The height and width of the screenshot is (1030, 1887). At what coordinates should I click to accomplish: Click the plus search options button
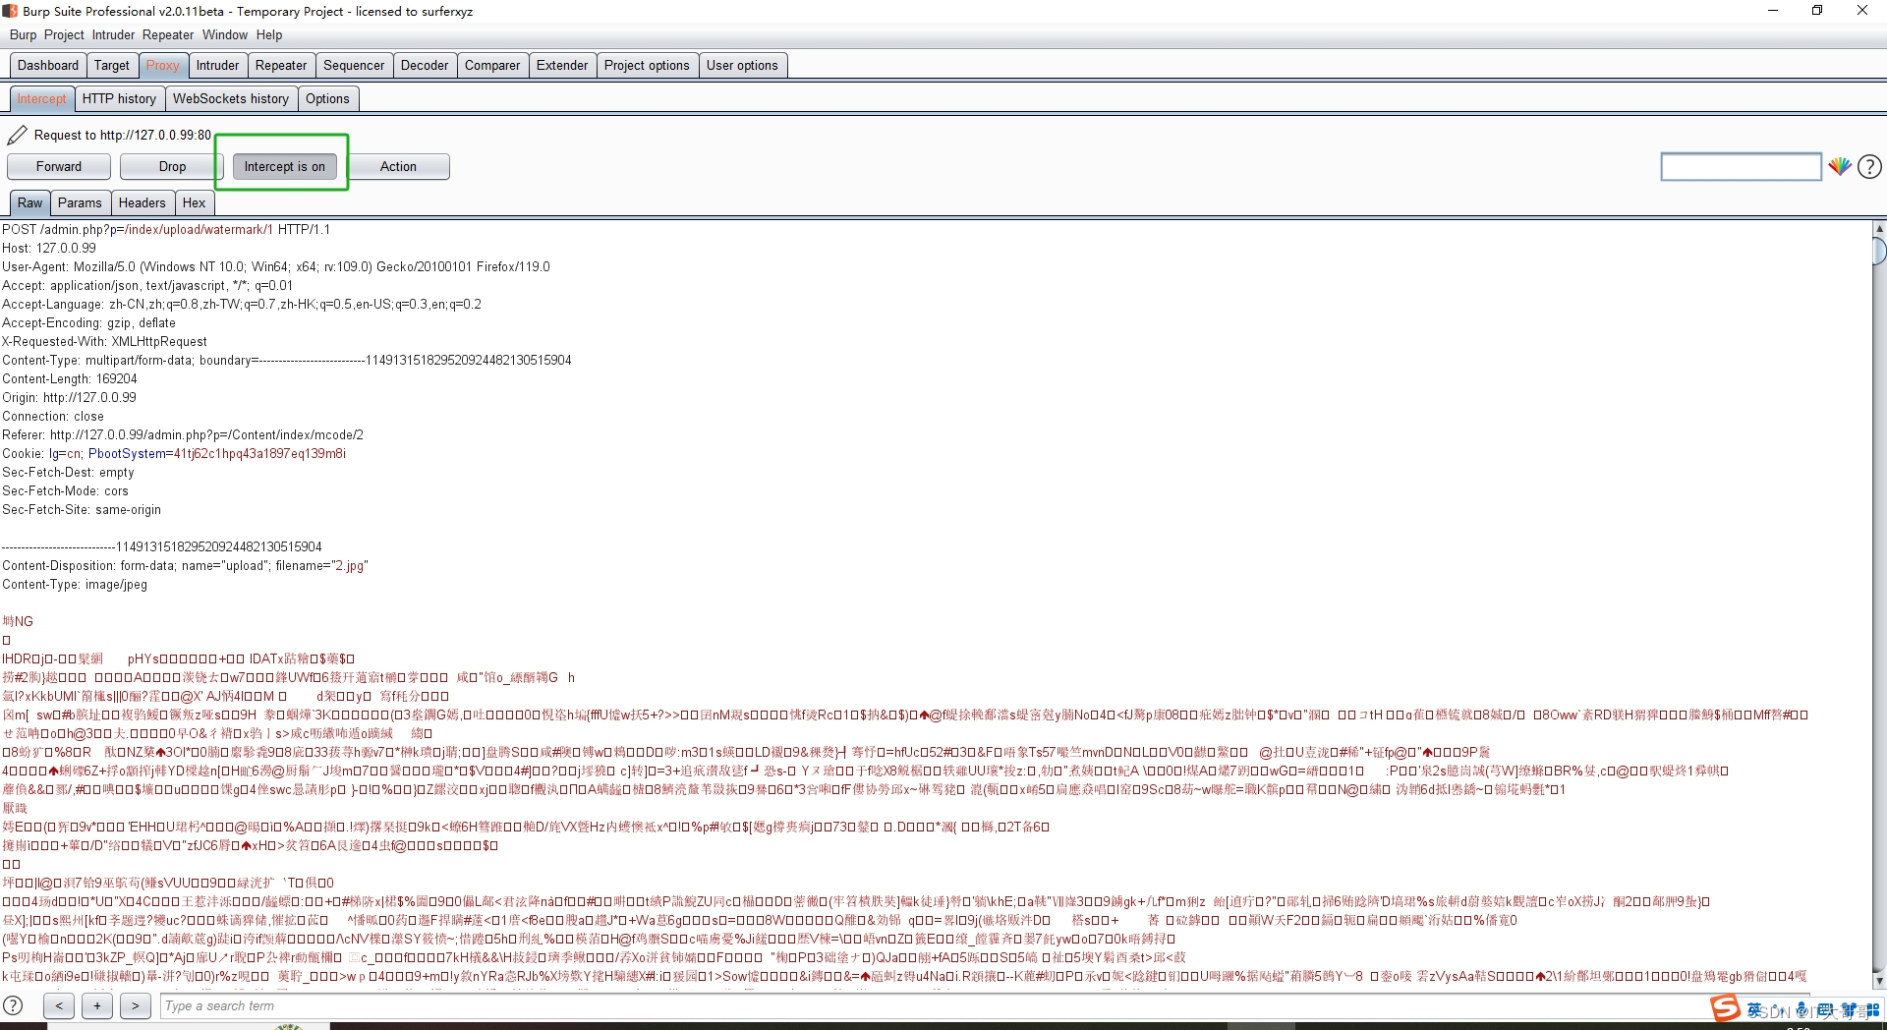[x=97, y=1005]
